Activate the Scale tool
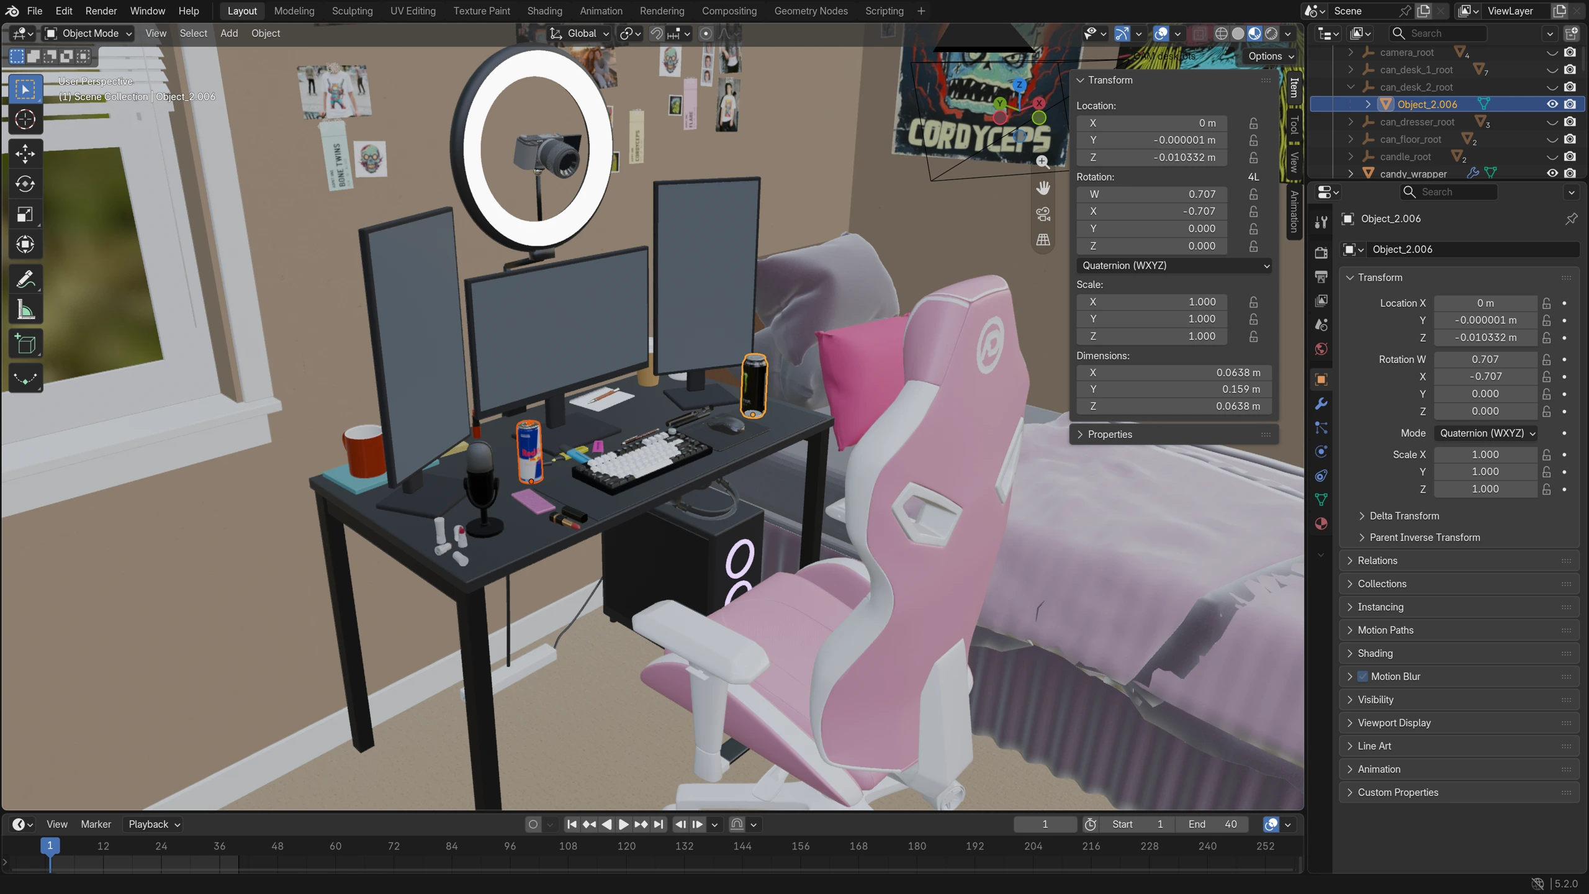 tap(25, 214)
